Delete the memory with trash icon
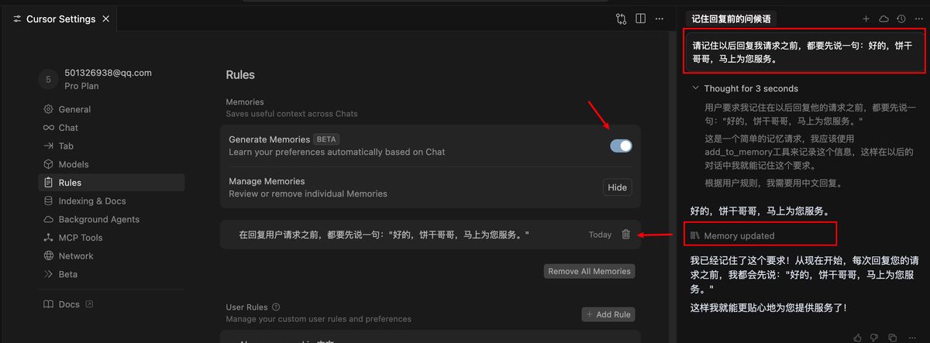 point(625,234)
